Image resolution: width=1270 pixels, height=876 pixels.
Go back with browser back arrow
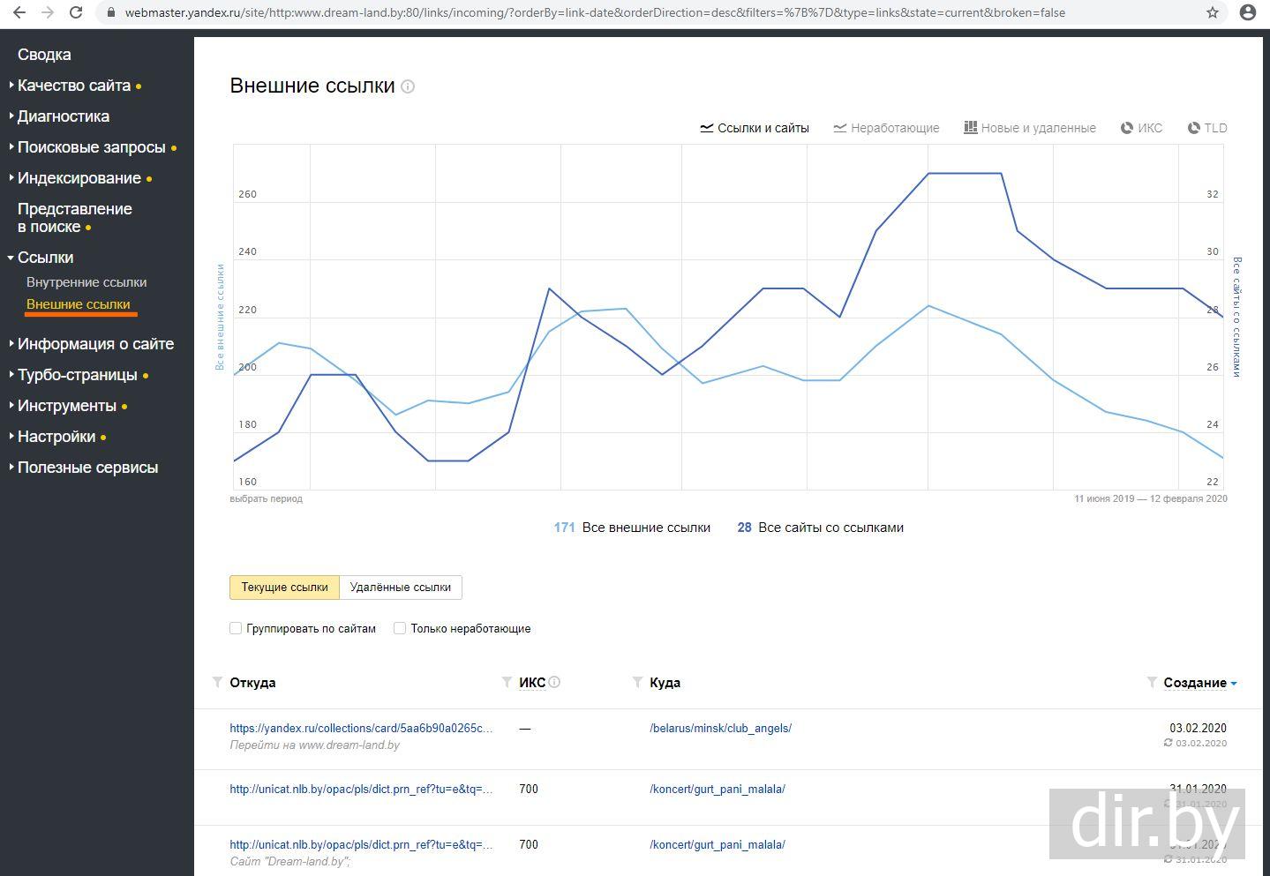pyautogui.click(x=19, y=12)
